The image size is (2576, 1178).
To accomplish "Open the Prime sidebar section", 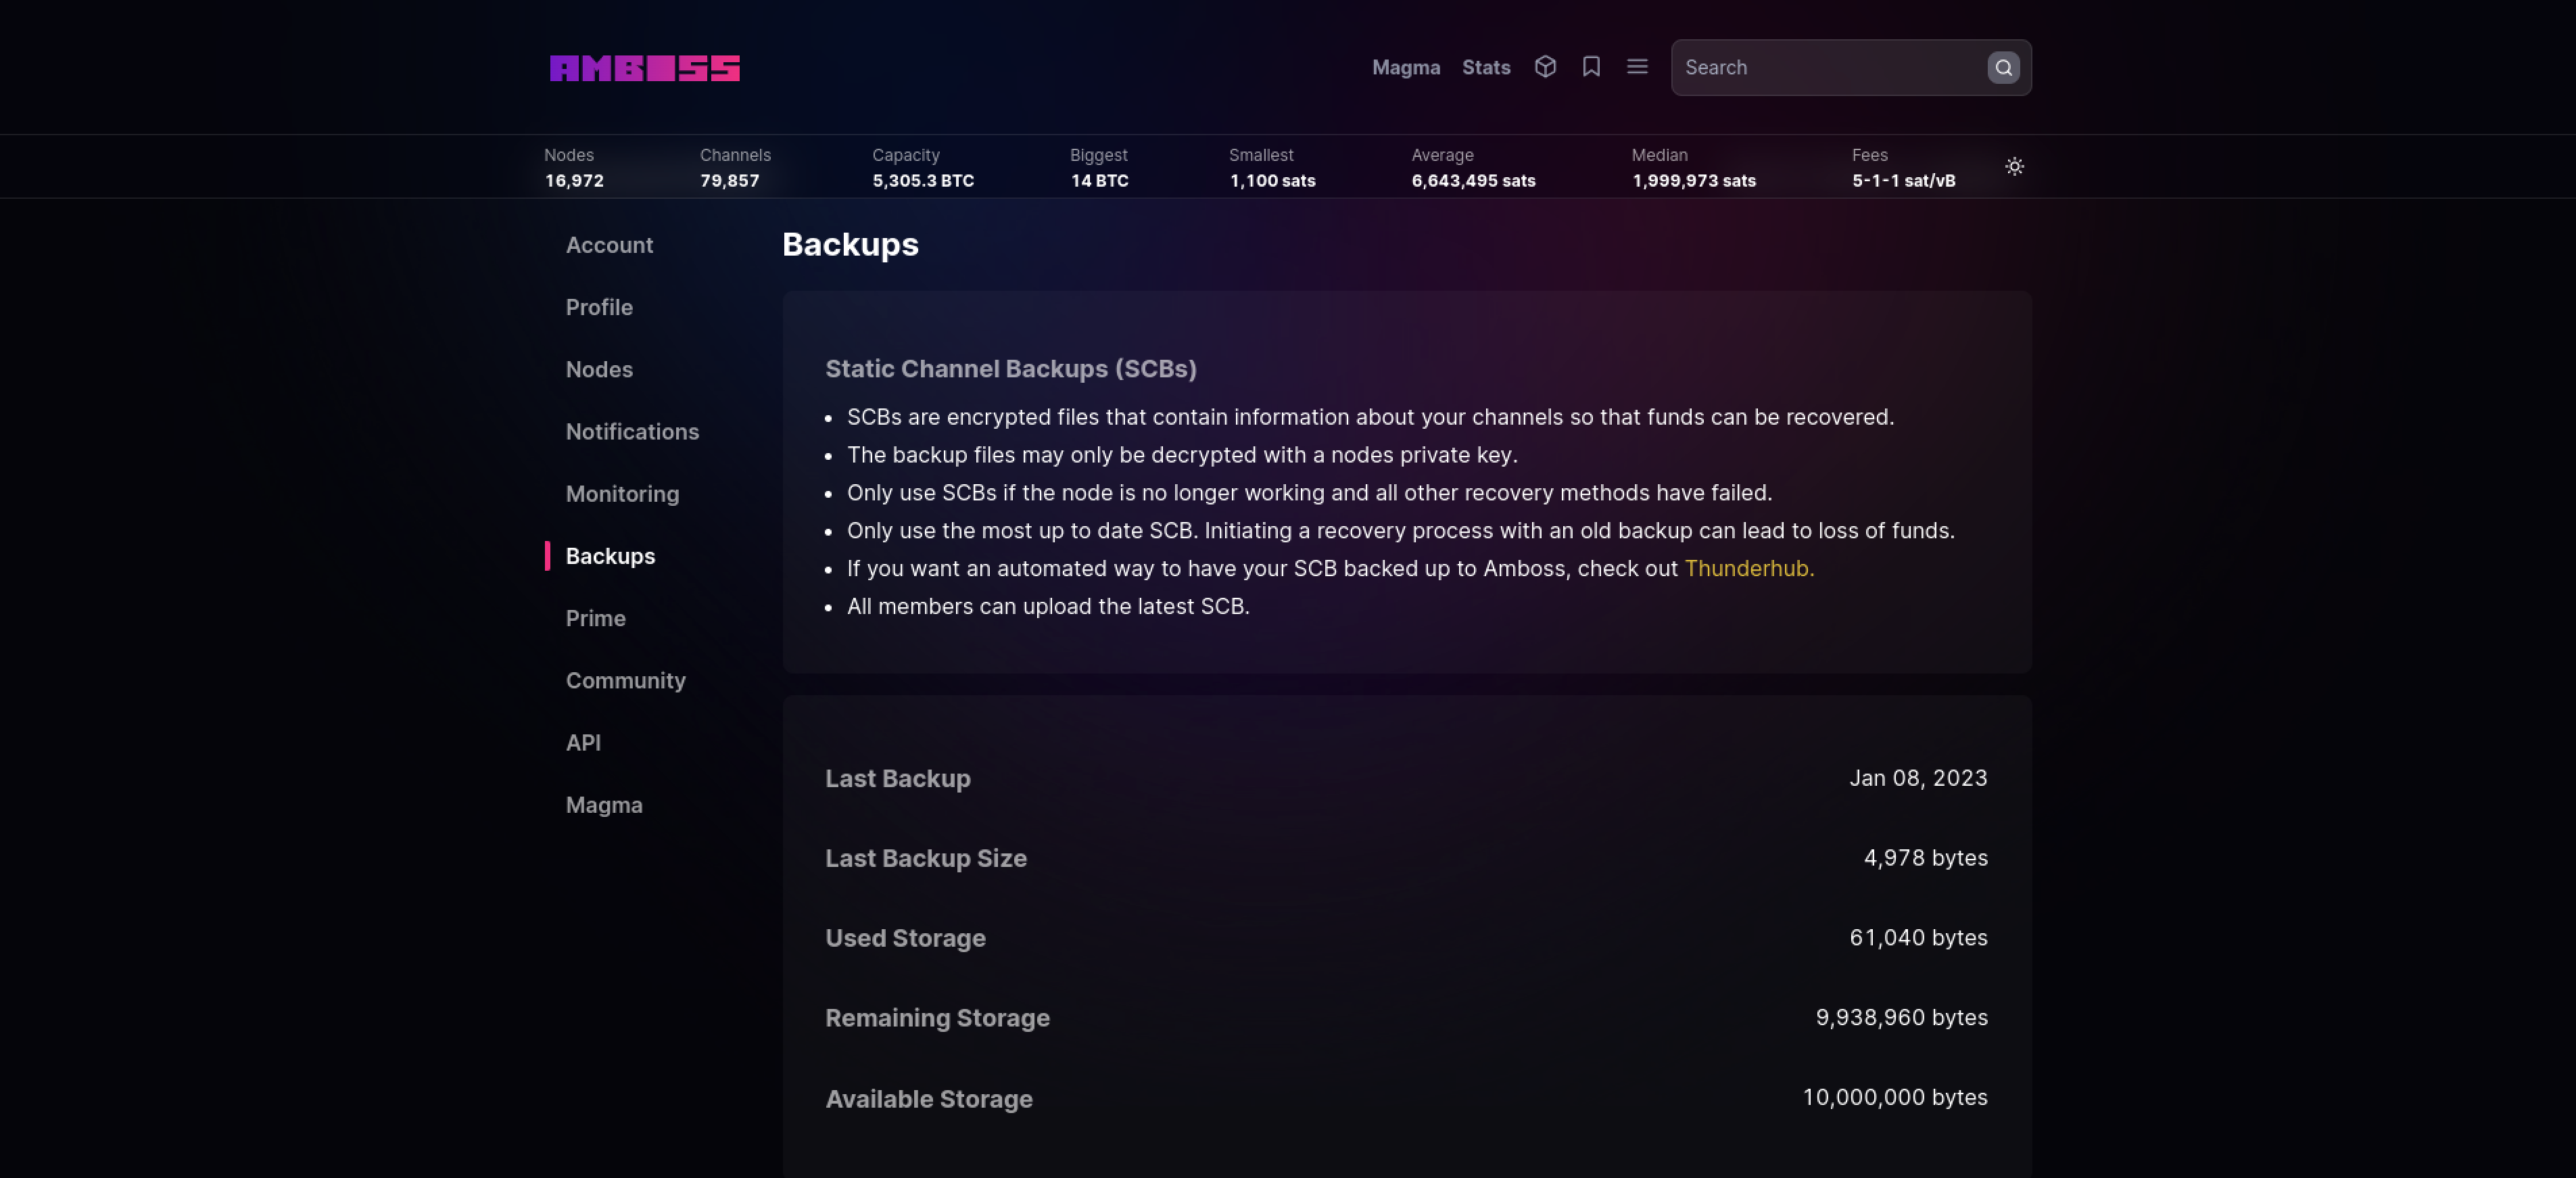I will [x=595, y=619].
